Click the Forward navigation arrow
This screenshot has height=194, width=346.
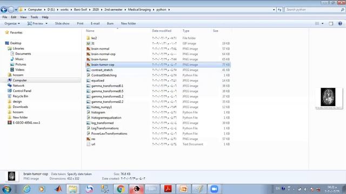coord(11,10)
